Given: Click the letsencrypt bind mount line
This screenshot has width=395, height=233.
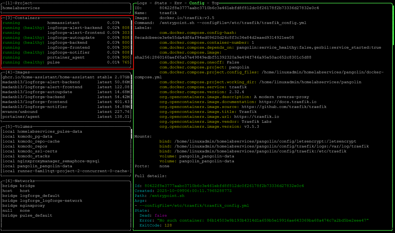Looking at the screenshot, I should coord(258,141).
